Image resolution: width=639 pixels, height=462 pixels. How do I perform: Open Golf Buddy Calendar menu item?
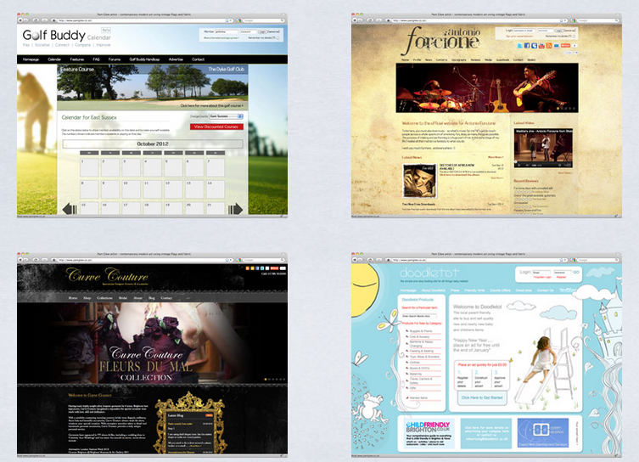pyautogui.click(x=54, y=59)
